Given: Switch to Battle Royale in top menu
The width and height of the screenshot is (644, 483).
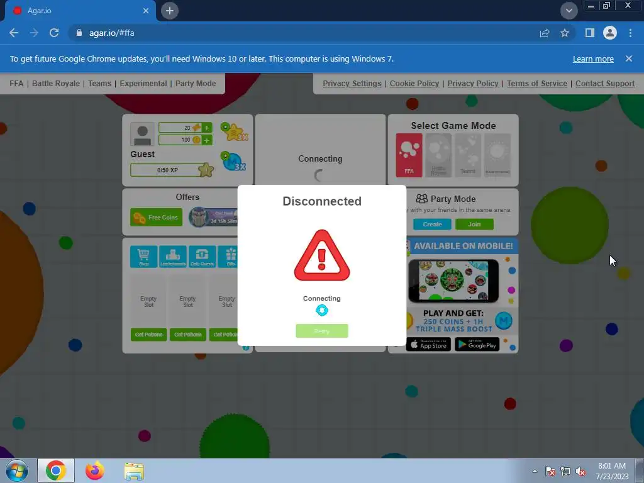Looking at the screenshot, I should (56, 84).
